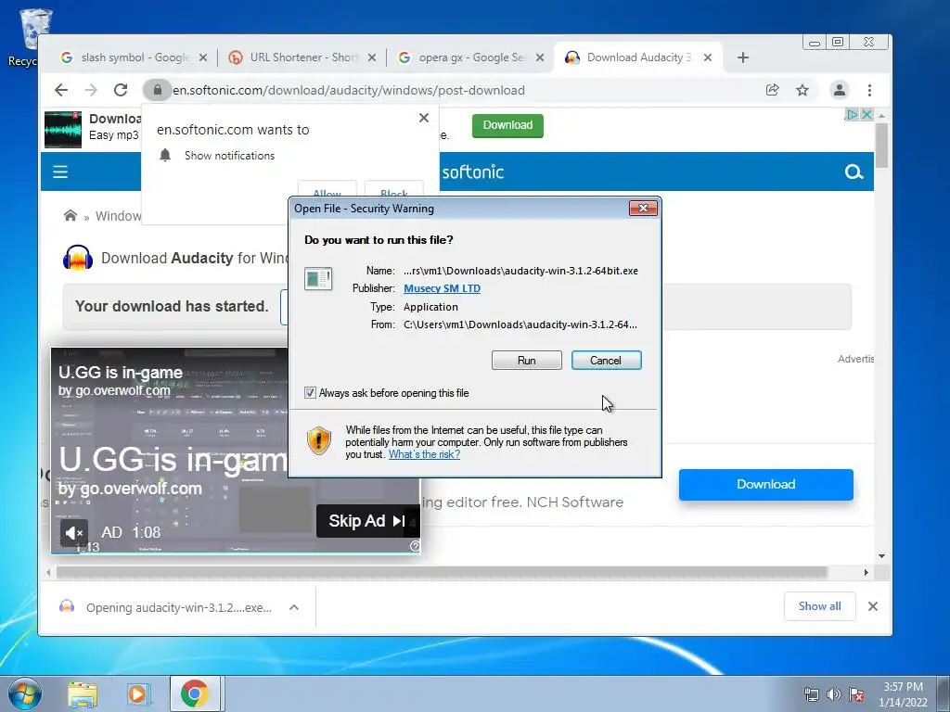Open the Recycle Bin on desktop
Viewport: 950px width, 712px height.
tap(31, 37)
